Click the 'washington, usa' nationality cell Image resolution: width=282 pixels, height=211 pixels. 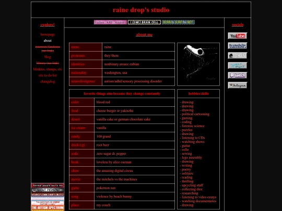click(138, 73)
